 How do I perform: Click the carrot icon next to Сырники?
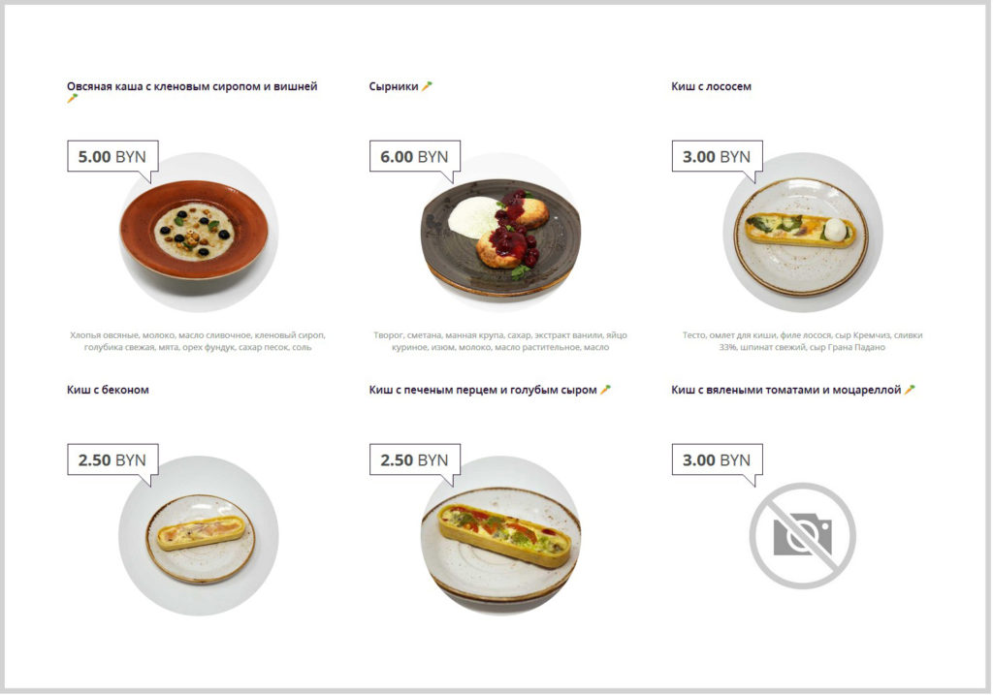point(427,86)
